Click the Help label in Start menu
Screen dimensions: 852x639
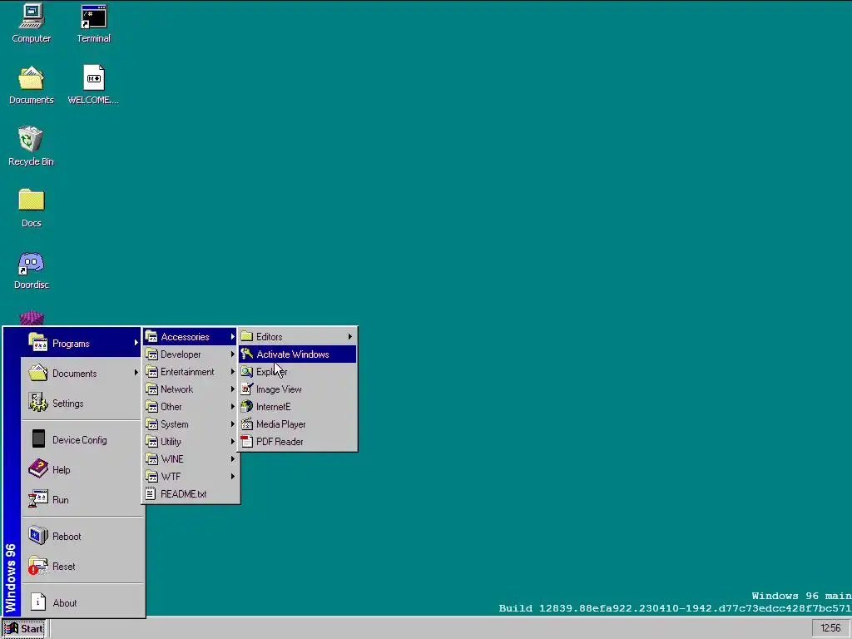pyautogui.click(x=62, y=469)
